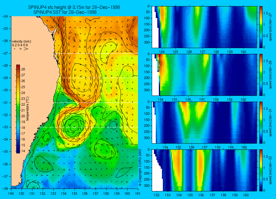This screenshot has width=276, height=199.
Task: Click the subtitle "SPINUP4 SST for 28-Dec-1998"
Action: pos(65,12)
